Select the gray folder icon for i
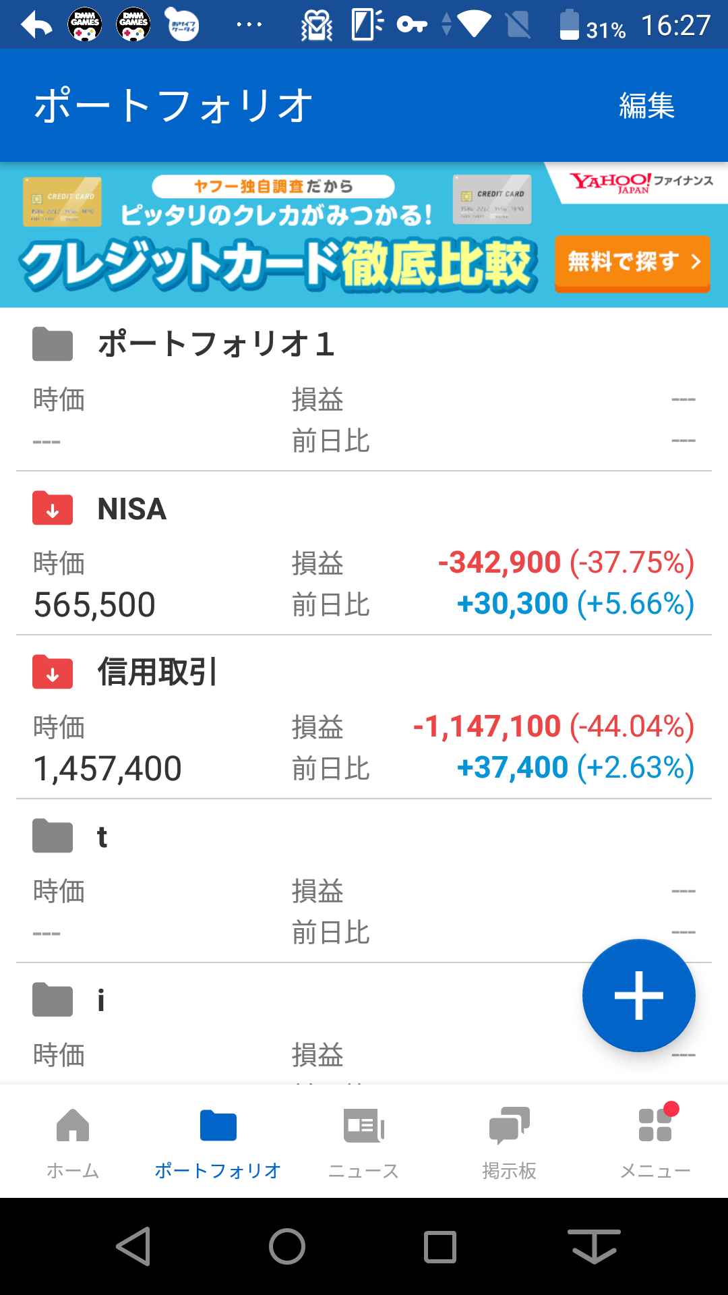 point(53,1000)
